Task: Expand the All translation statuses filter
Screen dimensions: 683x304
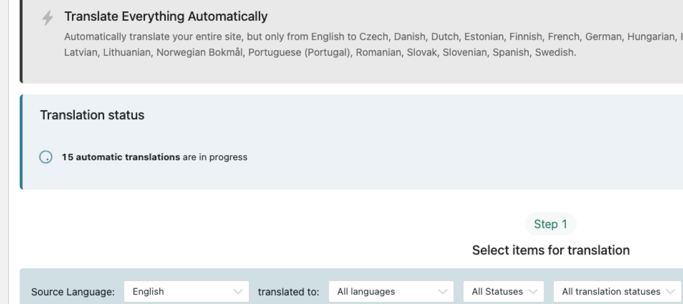Action: point(617,292)
